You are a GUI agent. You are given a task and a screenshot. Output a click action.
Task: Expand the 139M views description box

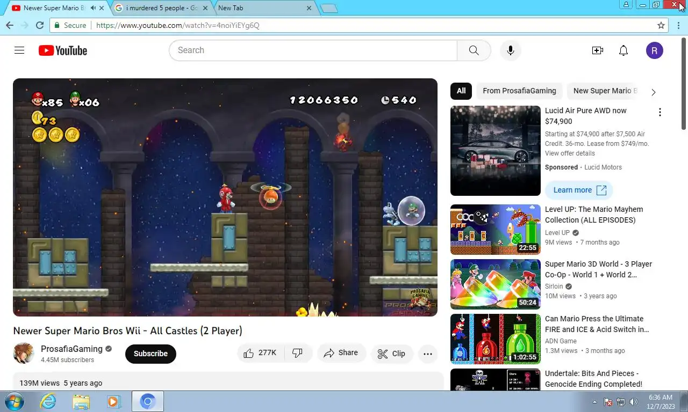tap(228, 382)
